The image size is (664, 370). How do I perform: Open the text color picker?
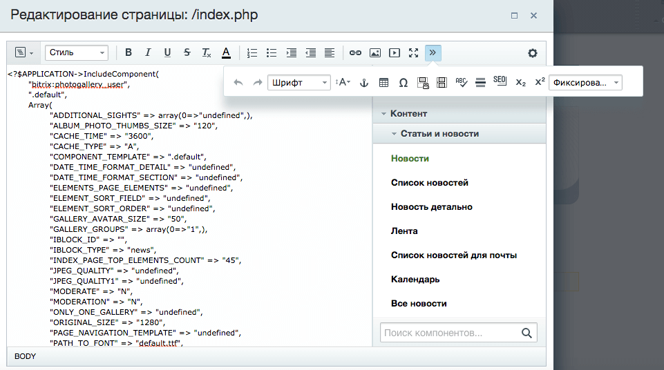coord(226,52)
